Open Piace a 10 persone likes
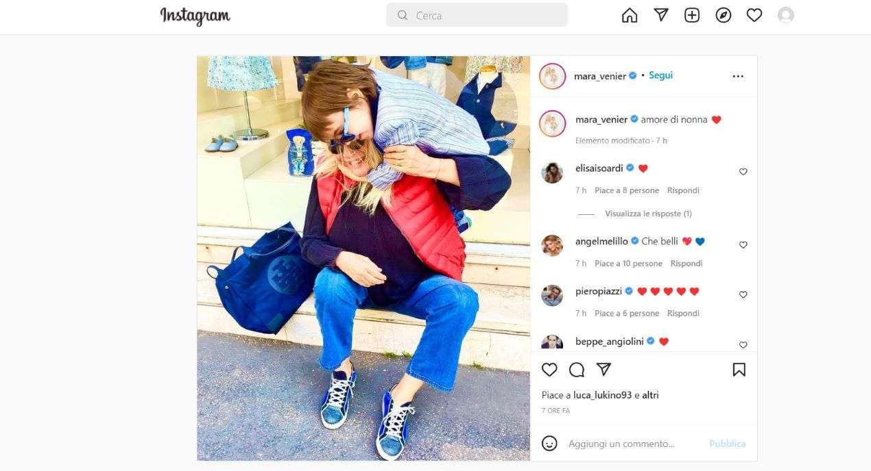Image resolution: width=871 pixels, height=471 pixels. tap(628, 263)
